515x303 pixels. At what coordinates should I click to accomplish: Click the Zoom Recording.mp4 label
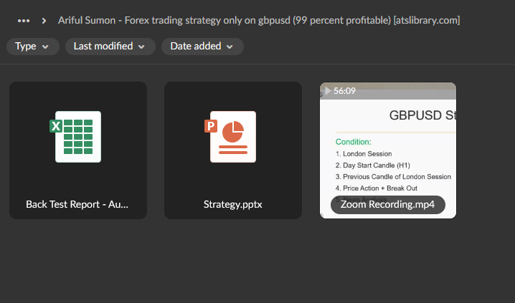click(x=387, y=204)
